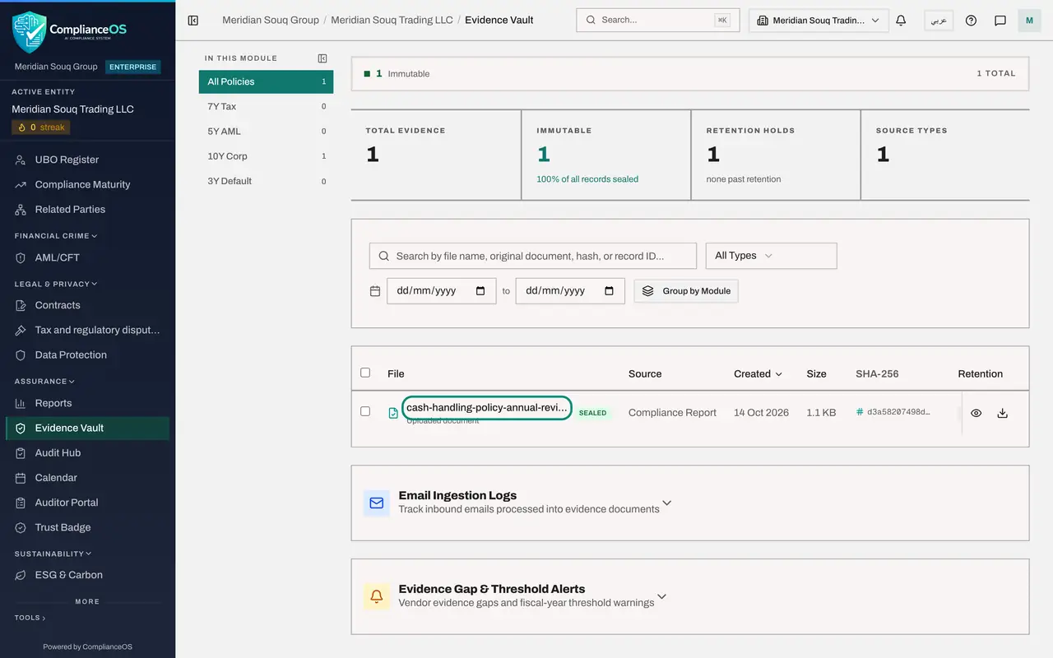This screenshot has height=658, width=1053.
Task: Collapse the Financial Crime sidebar group
Action: 56,236
